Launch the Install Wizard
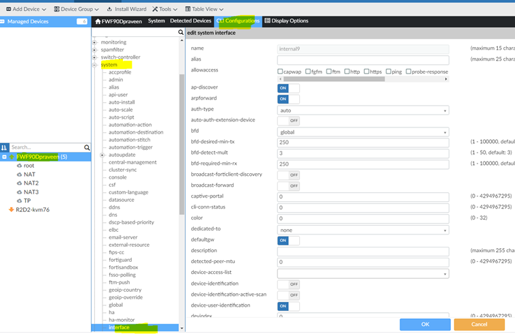515x334 pixels. [127, 9]
